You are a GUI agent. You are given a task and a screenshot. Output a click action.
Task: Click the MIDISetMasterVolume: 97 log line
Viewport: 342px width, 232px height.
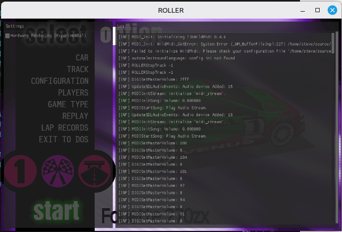152,186
